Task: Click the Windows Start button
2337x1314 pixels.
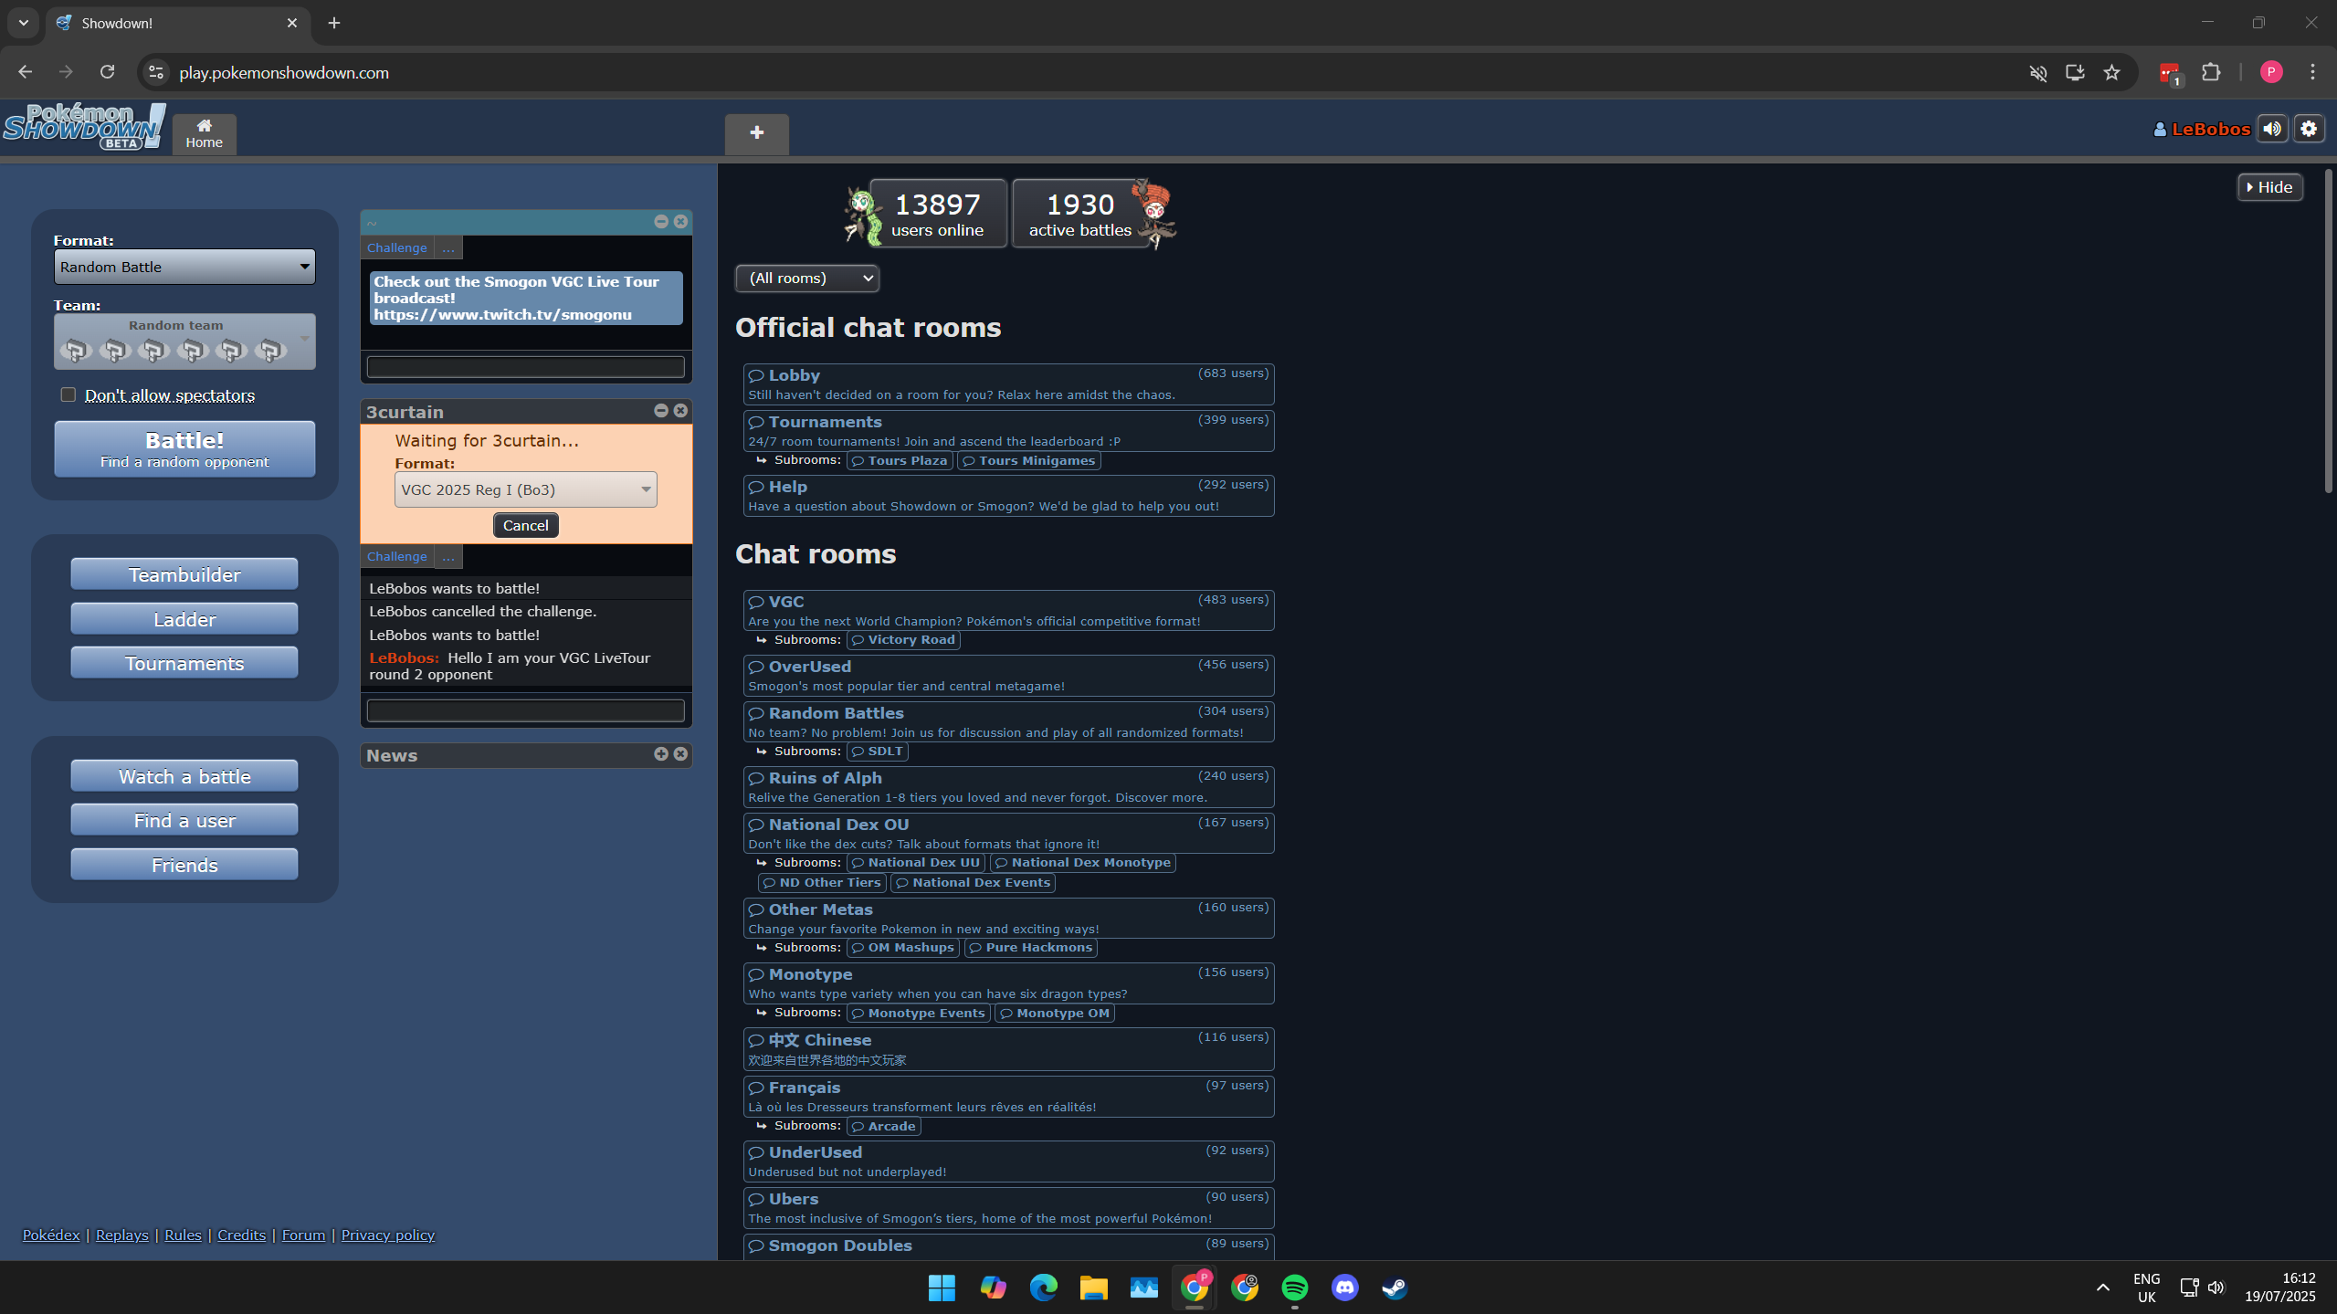Action: (x=942, y=1288)
